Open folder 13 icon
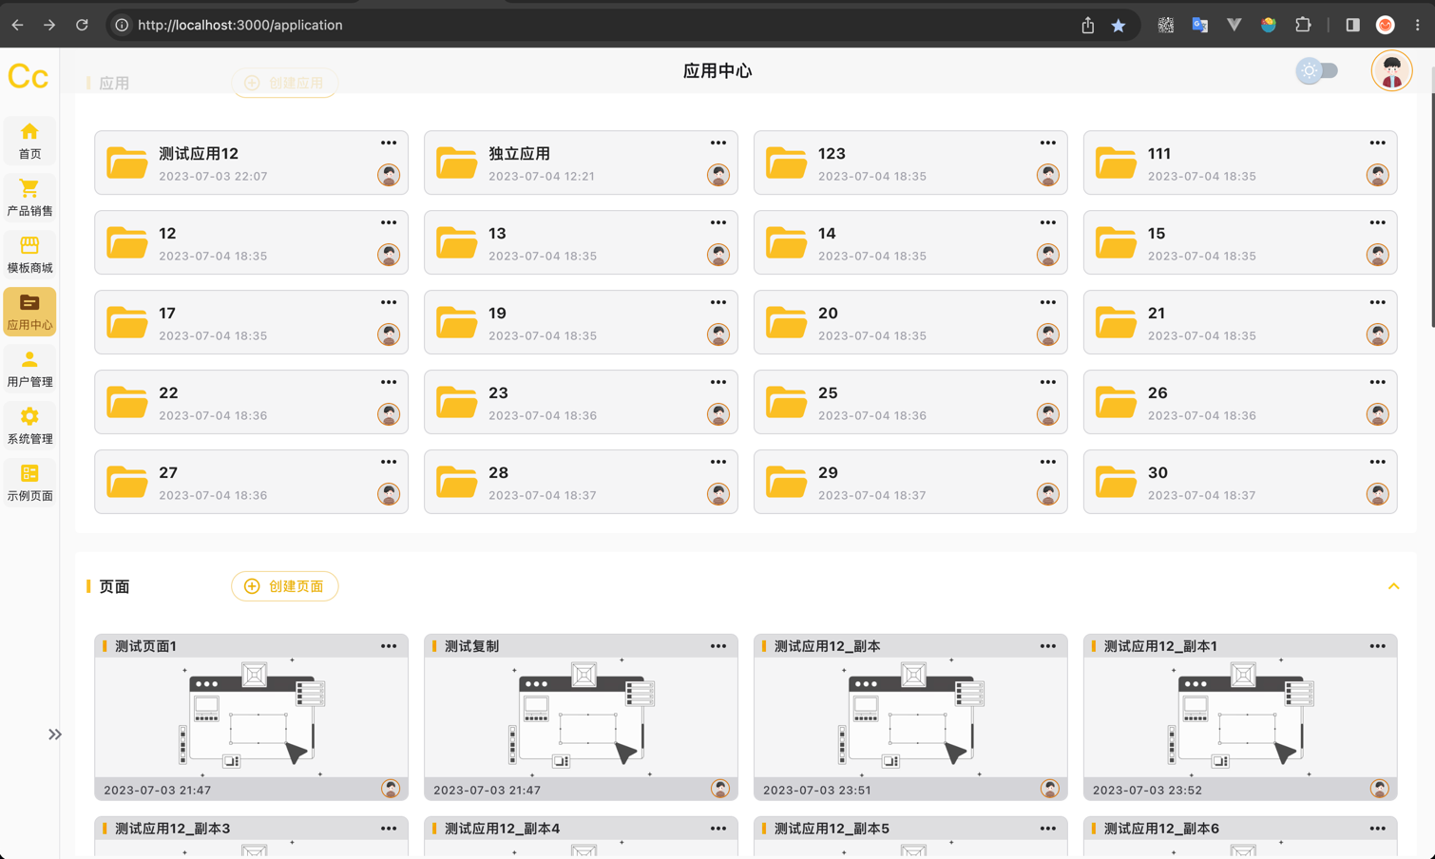 (x=456, y=242)
